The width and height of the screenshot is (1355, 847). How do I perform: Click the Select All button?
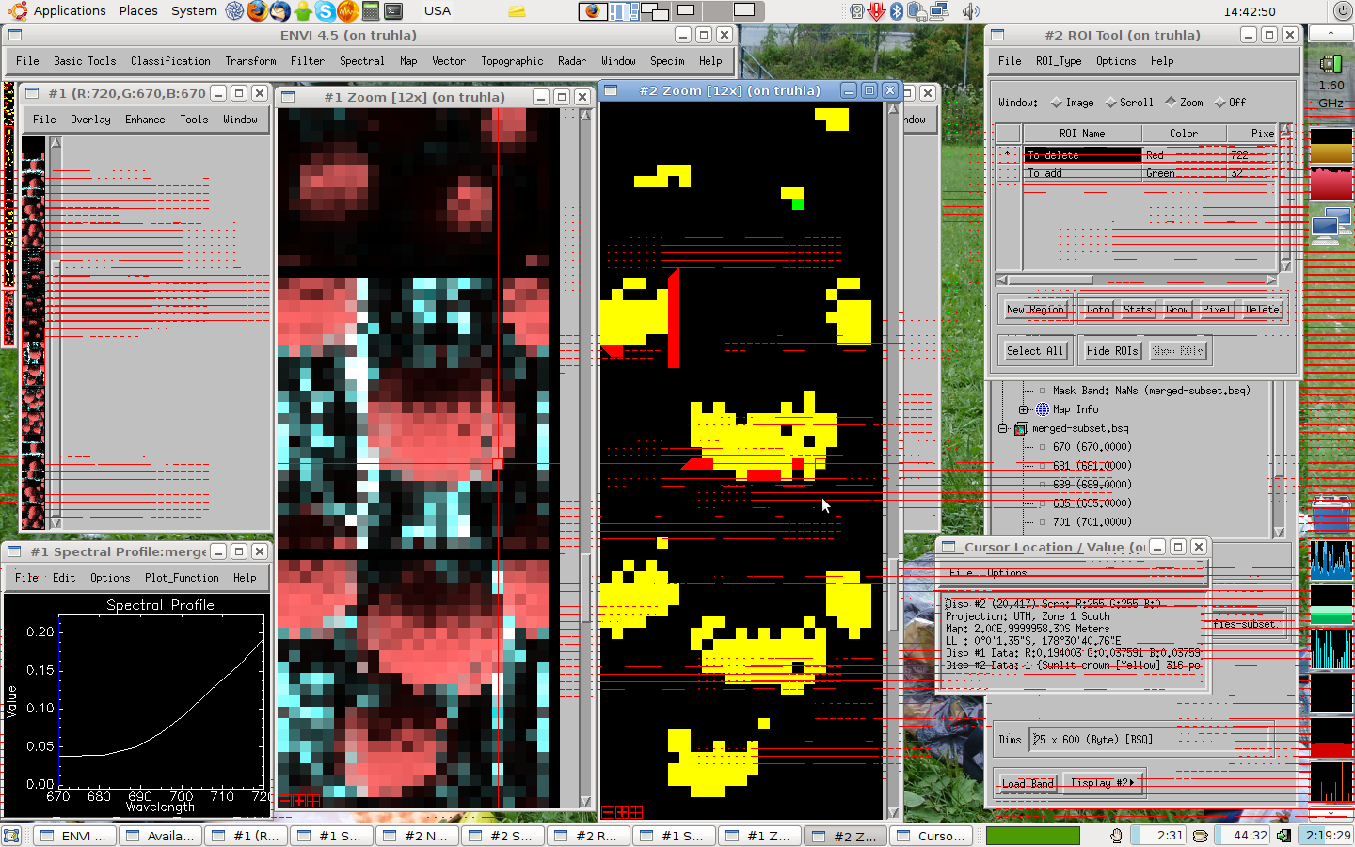point(1035,351)
